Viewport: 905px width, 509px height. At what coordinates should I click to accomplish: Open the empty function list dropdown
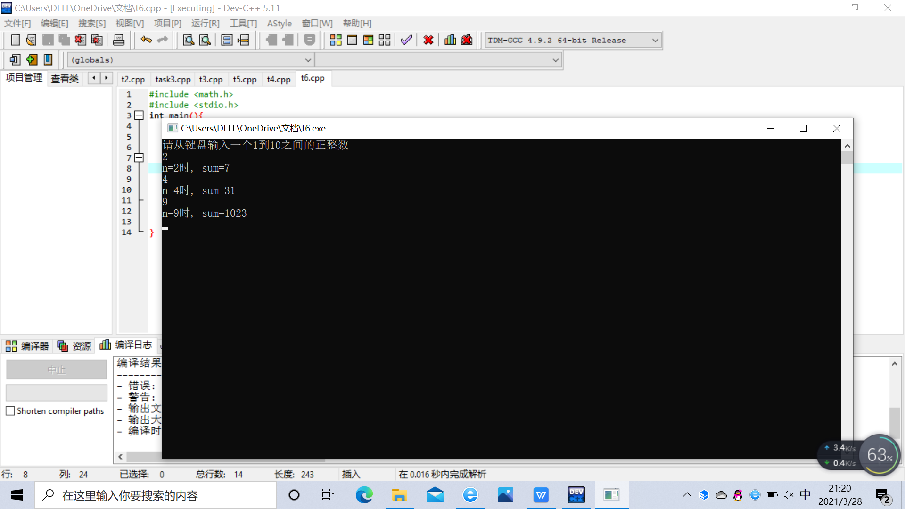[x=555, y=60]
